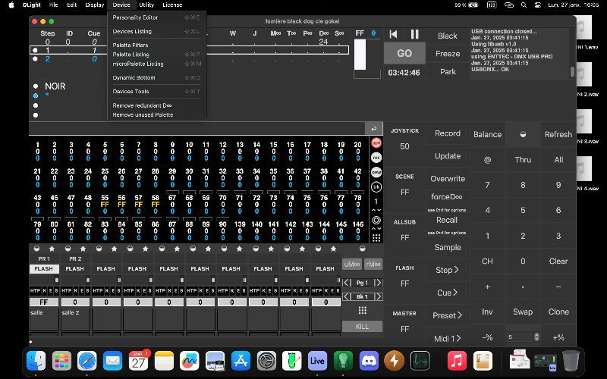This screenshot has width=607, height=379.
Task: Choose Devices Listing in the Device menu
Action: (x=132, y=31)
